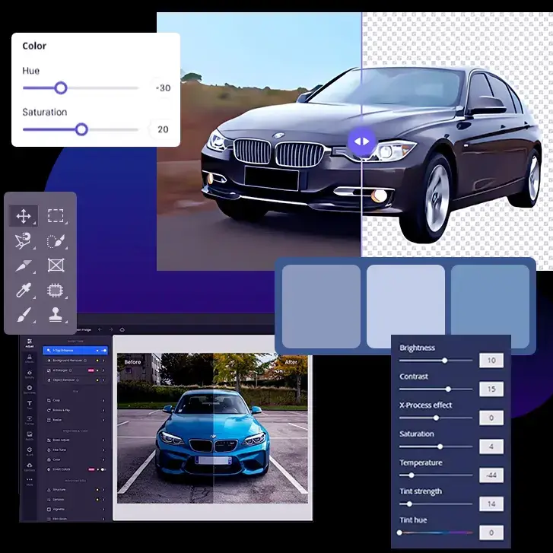
Task: Select the Paint Brush tool
Action: [x=24, y=315]
